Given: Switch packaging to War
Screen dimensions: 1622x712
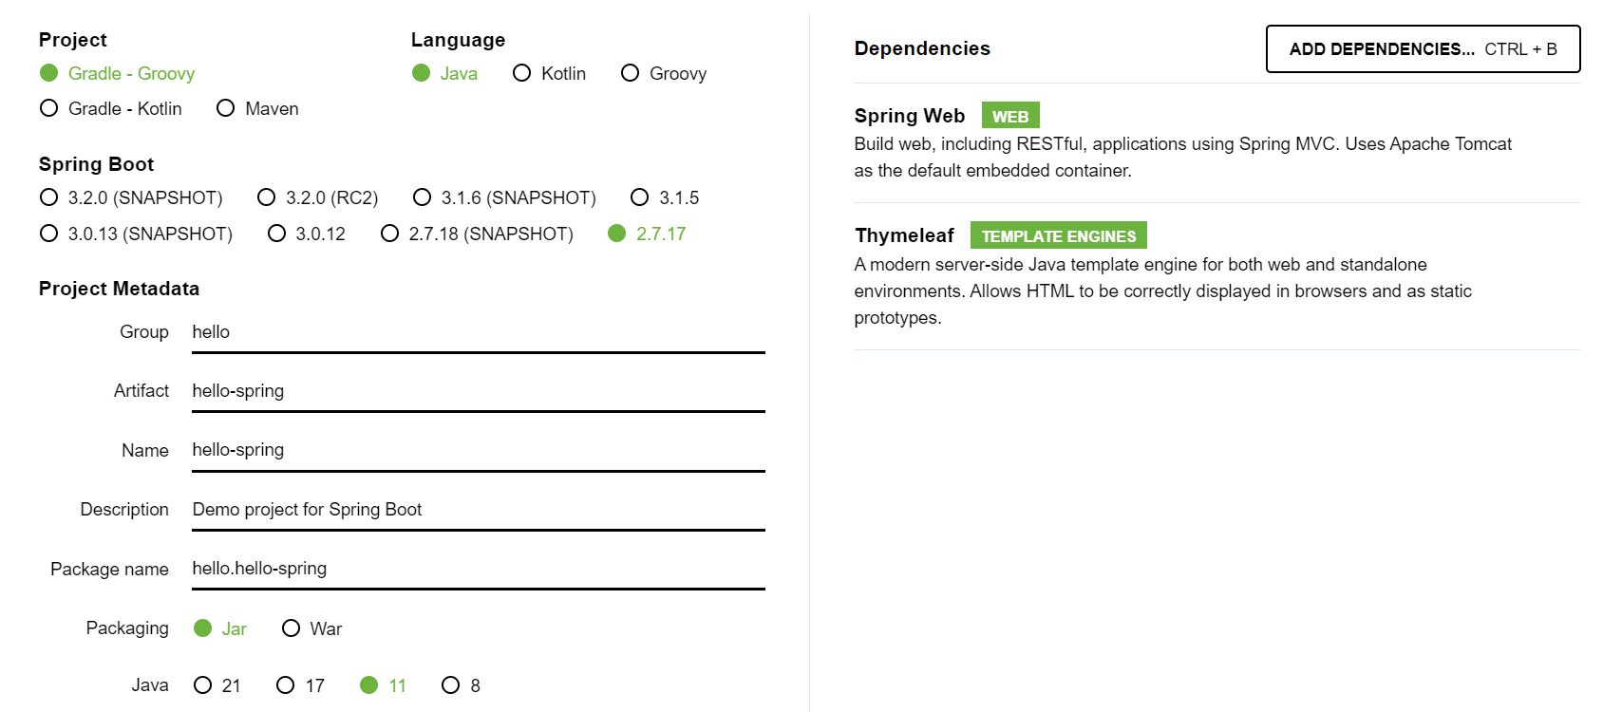Looking at the screenshot, I should coord(292,628).
